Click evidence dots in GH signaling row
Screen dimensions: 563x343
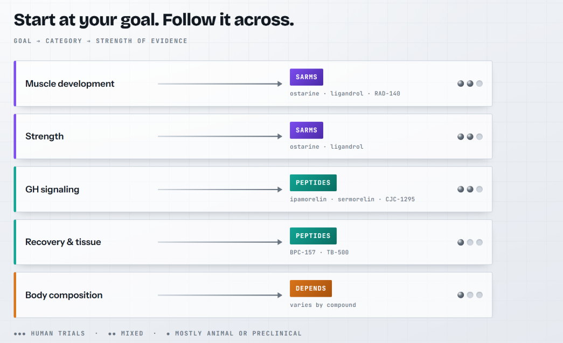point(470,189)
